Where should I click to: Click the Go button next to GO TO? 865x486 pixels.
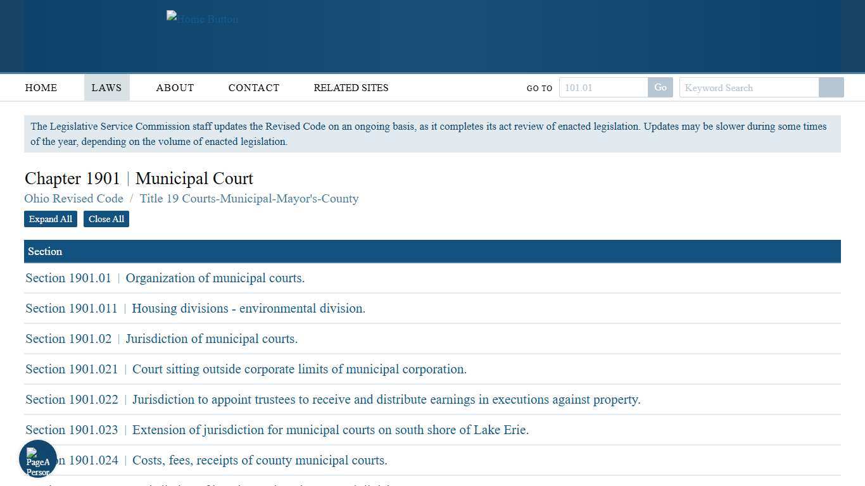660,87
